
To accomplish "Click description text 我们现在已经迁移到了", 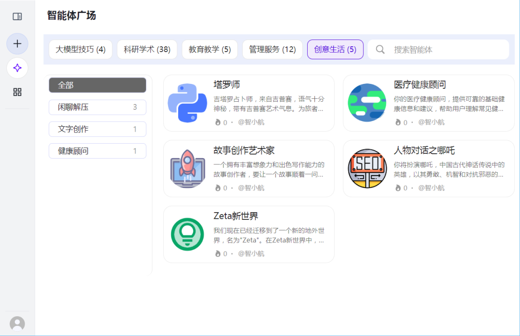I will point(269,235).
